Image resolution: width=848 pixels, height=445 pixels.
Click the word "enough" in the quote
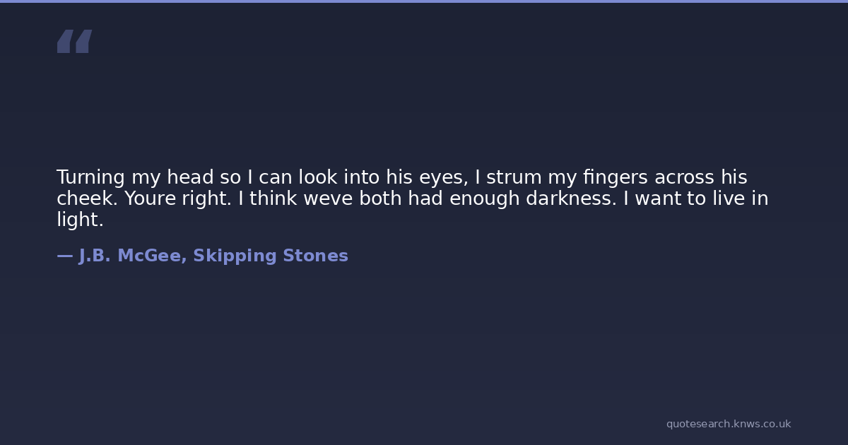point(484,198)
